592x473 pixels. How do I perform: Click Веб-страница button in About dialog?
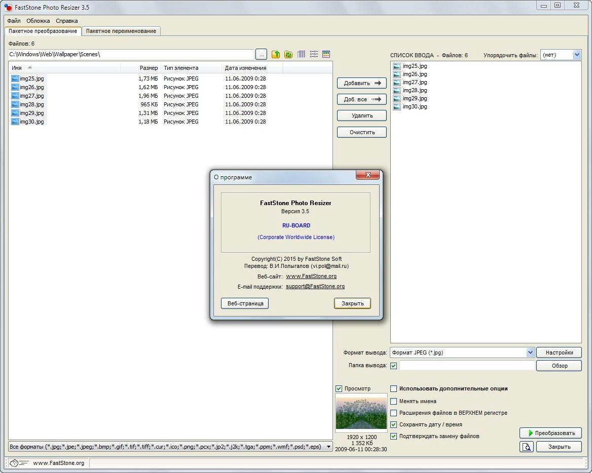245,303
